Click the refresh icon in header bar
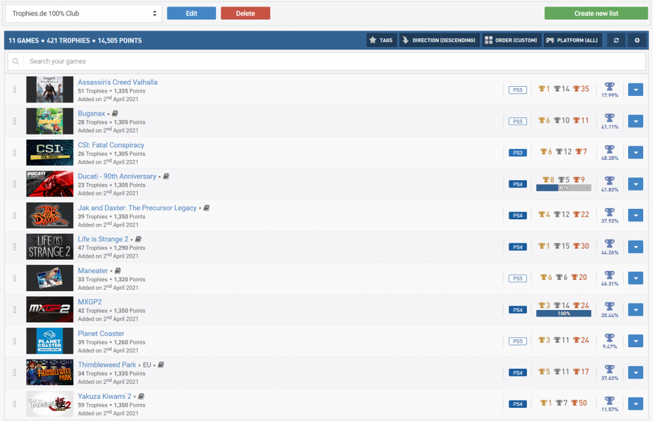 click(616, 40)
